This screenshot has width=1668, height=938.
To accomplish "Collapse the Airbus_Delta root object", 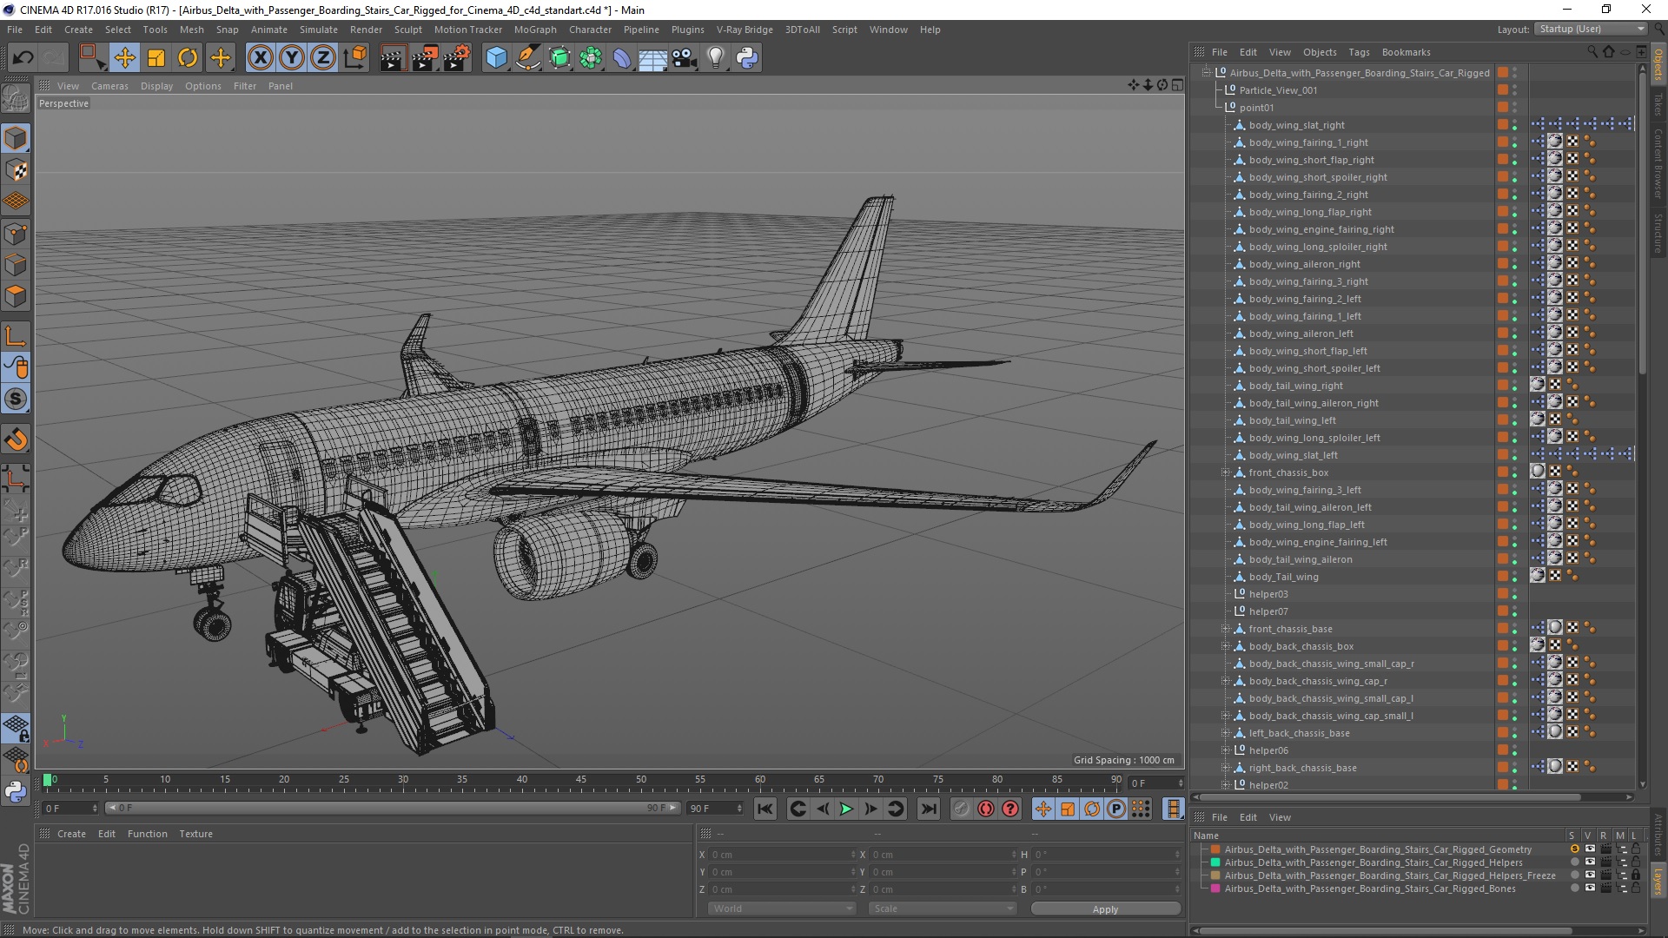I will [1207, 73].
